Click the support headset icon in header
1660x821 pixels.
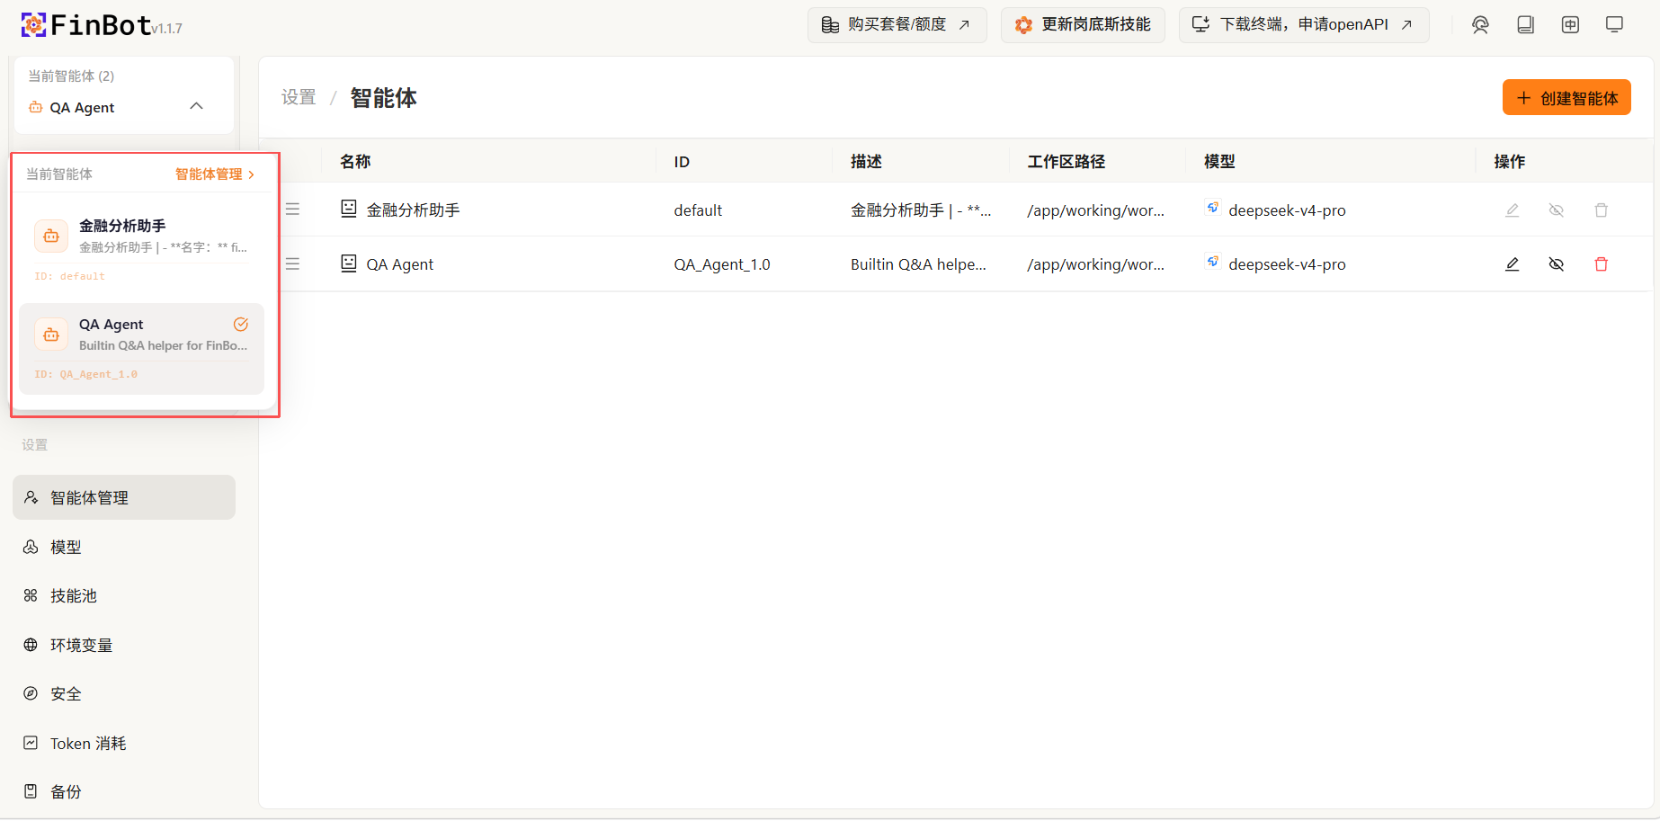coord(1480,25)
